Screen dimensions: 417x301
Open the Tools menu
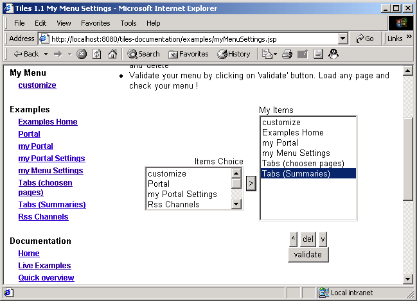tap(129, 23)
